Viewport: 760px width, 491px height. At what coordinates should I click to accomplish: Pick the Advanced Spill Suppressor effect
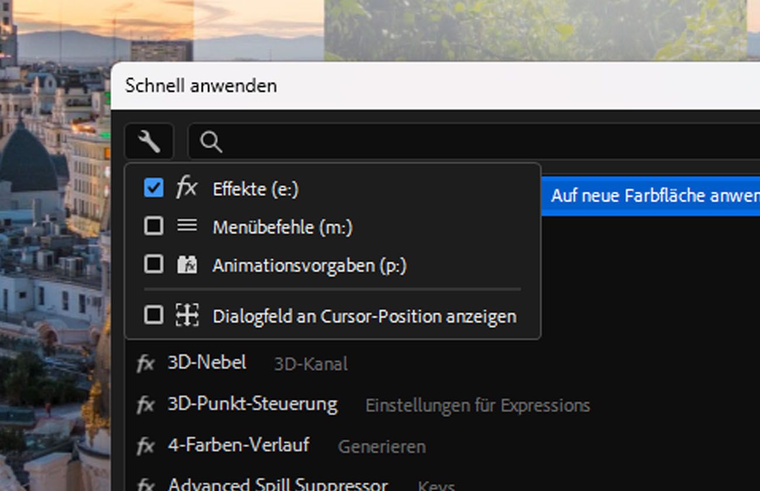point(278,484)
